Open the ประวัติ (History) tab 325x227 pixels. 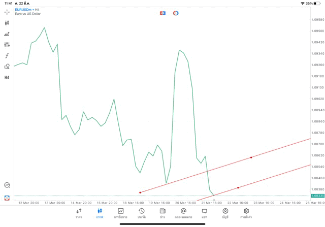[142, 213]
